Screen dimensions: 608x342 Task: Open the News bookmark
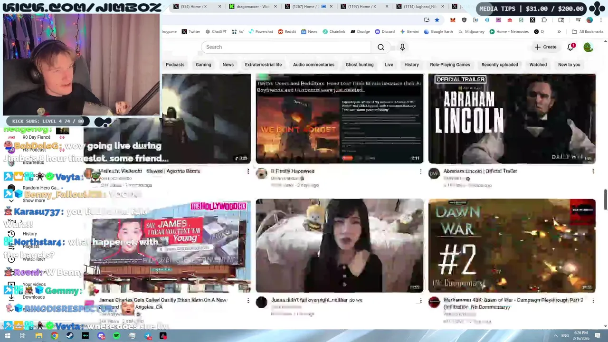pyautogui.click(x=309, y=32)
